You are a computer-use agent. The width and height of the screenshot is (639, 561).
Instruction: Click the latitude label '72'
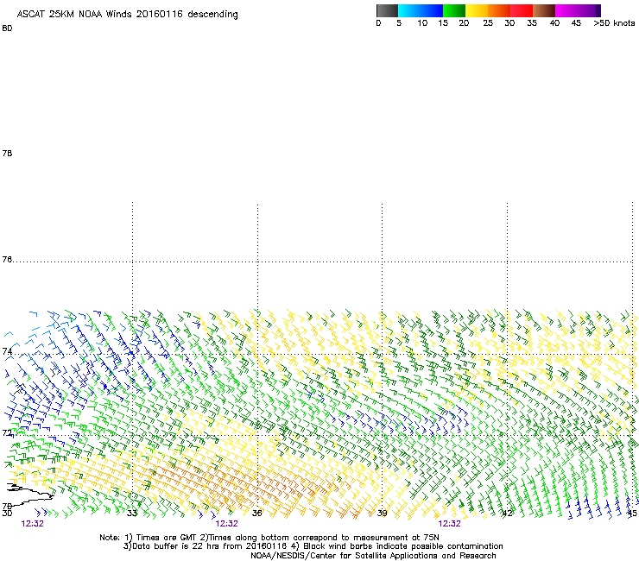pos(7,432)
